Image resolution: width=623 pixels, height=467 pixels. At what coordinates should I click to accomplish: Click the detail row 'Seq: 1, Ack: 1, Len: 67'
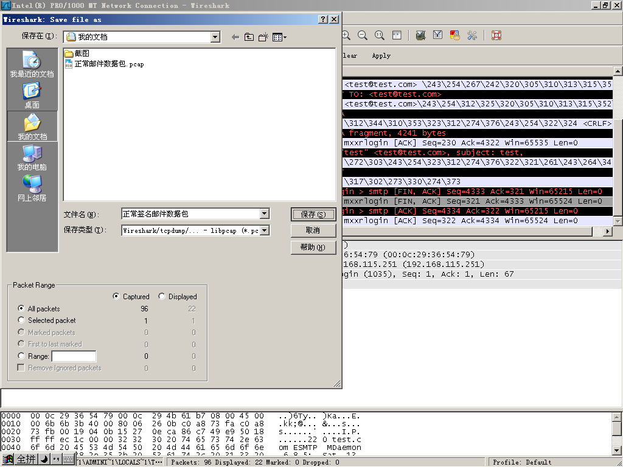[482, 274]
